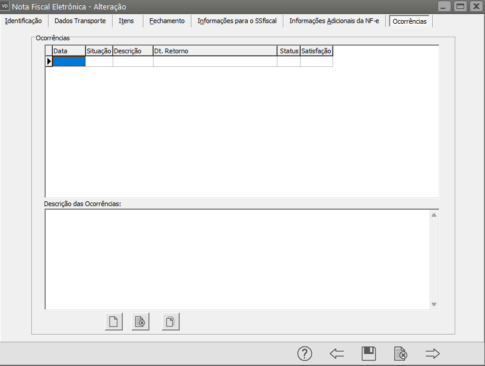This screenshot has height=366, width=485.
Task: Open the Dados Transporte tab
Action: pyautogui.click(x=80, y=21)
